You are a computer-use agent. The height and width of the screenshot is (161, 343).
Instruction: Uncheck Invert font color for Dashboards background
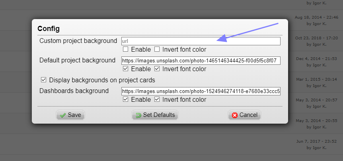point(157,99)
